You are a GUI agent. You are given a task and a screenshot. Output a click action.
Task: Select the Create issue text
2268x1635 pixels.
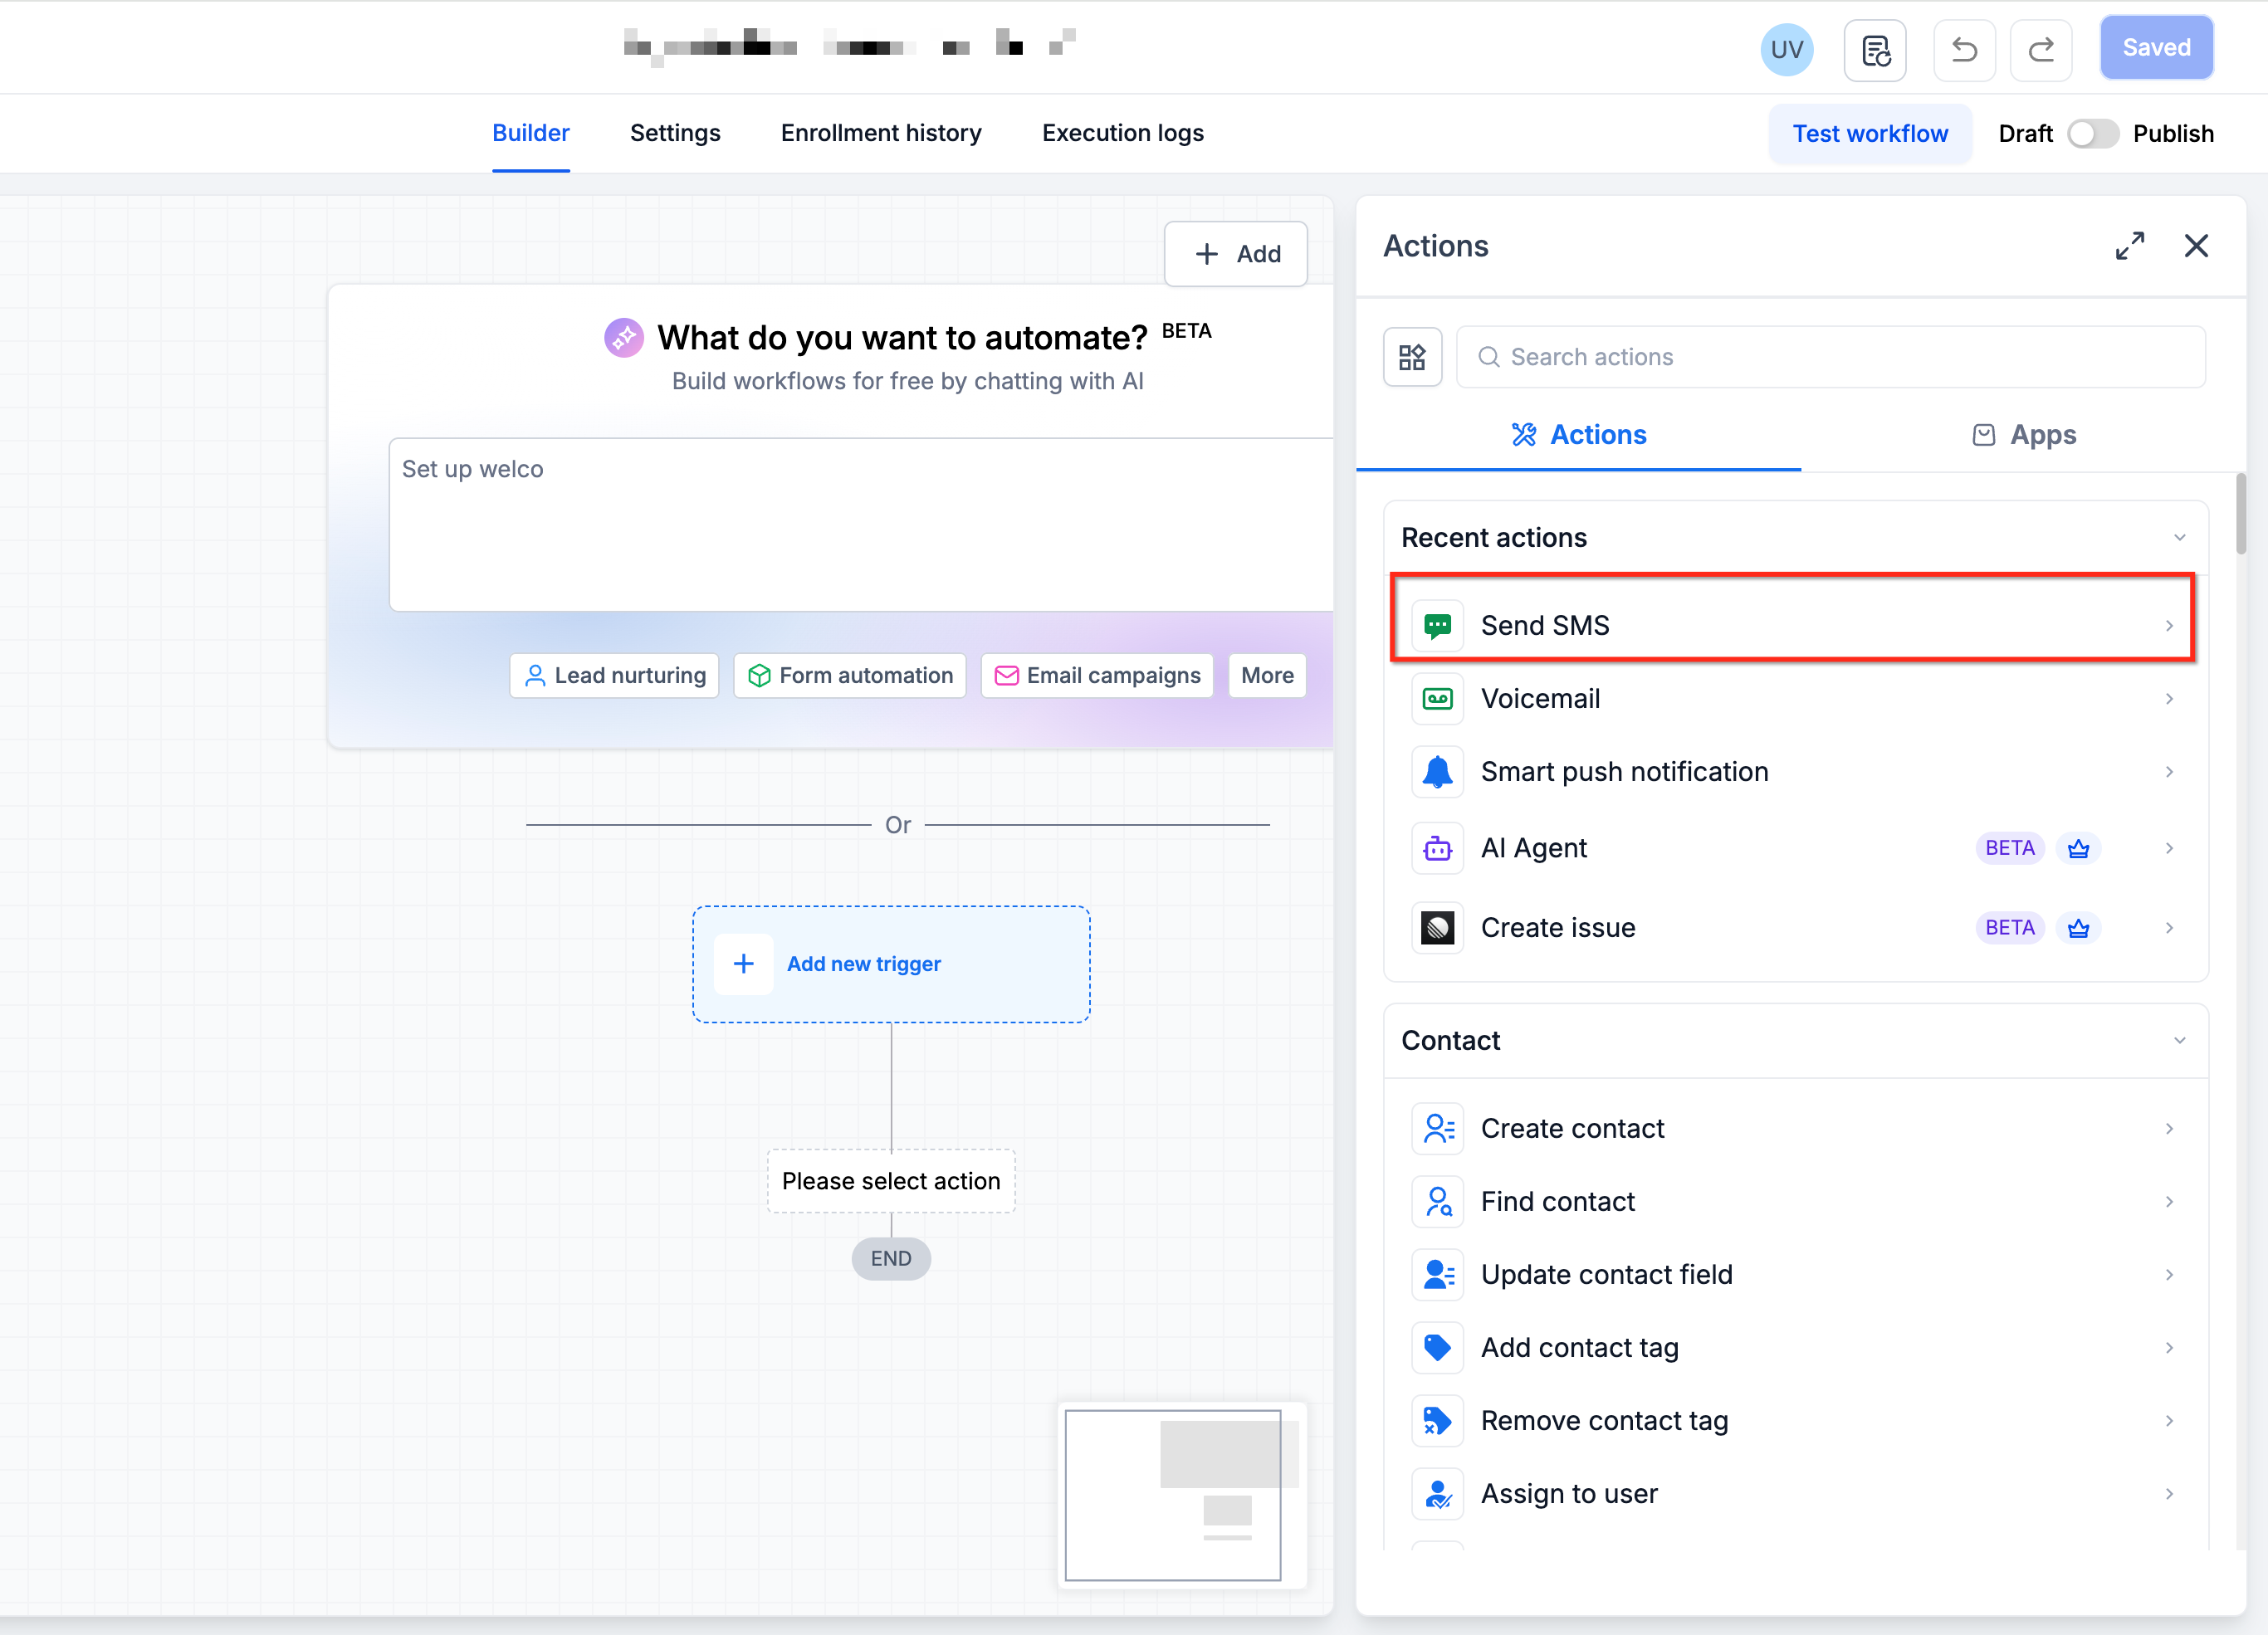1557,928
